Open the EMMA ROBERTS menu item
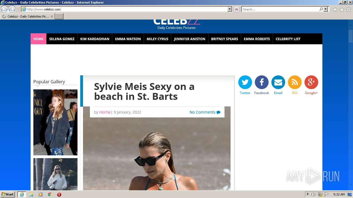 [x=257, y=39]
